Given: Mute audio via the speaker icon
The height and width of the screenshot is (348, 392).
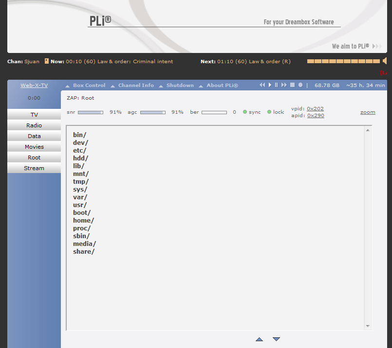Looking at the screenshot, I should pos(384,61).
